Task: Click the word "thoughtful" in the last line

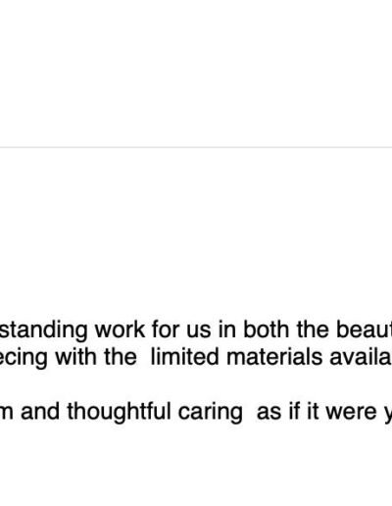Action: 119,413
